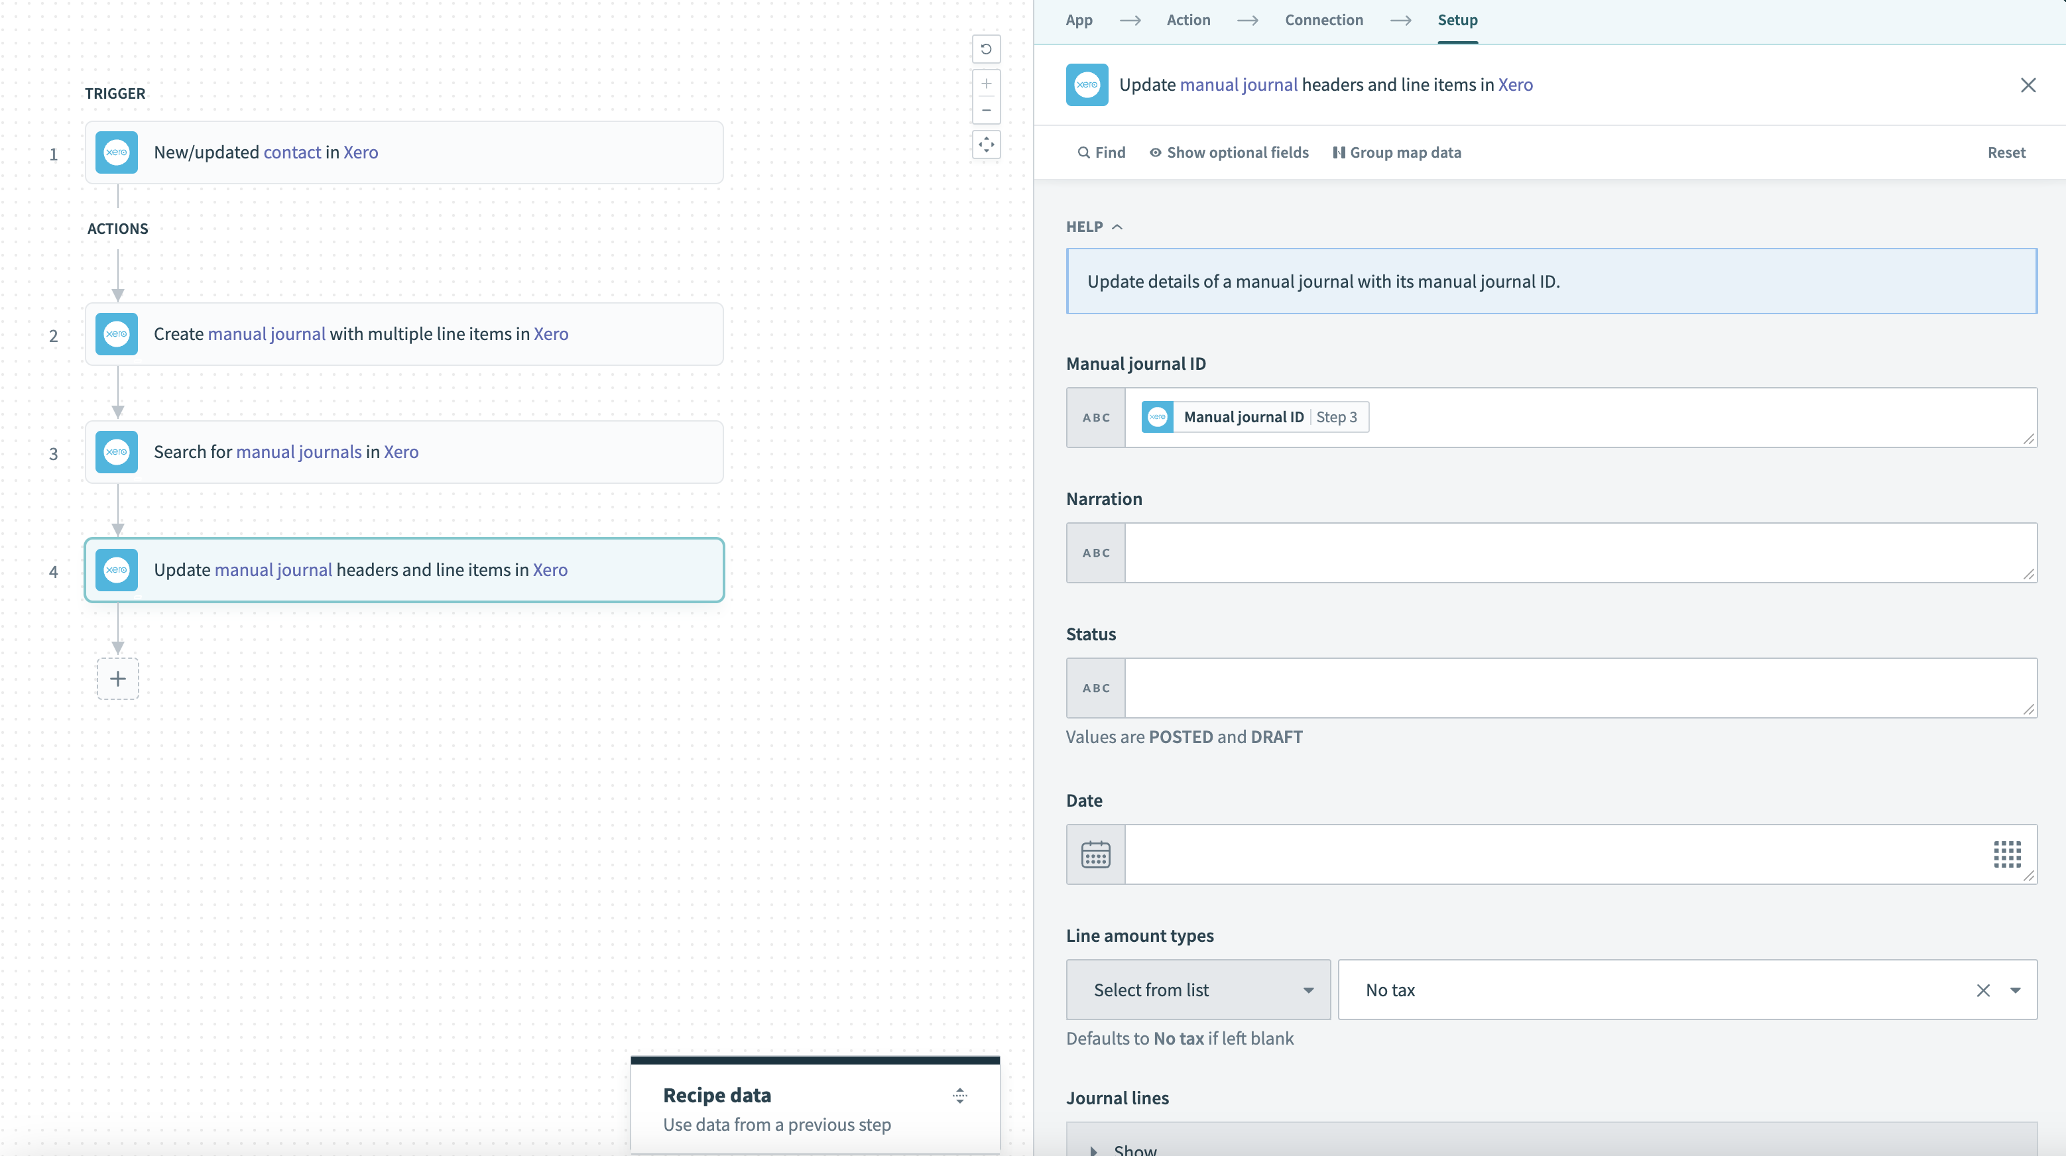Click the undo/revert canvas icon
Image resolution: width=2066 pixels, height=1156 pixels.
(986, 49)
